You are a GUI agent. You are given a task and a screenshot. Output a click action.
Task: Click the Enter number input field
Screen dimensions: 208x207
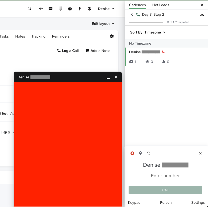click(165, 176)
